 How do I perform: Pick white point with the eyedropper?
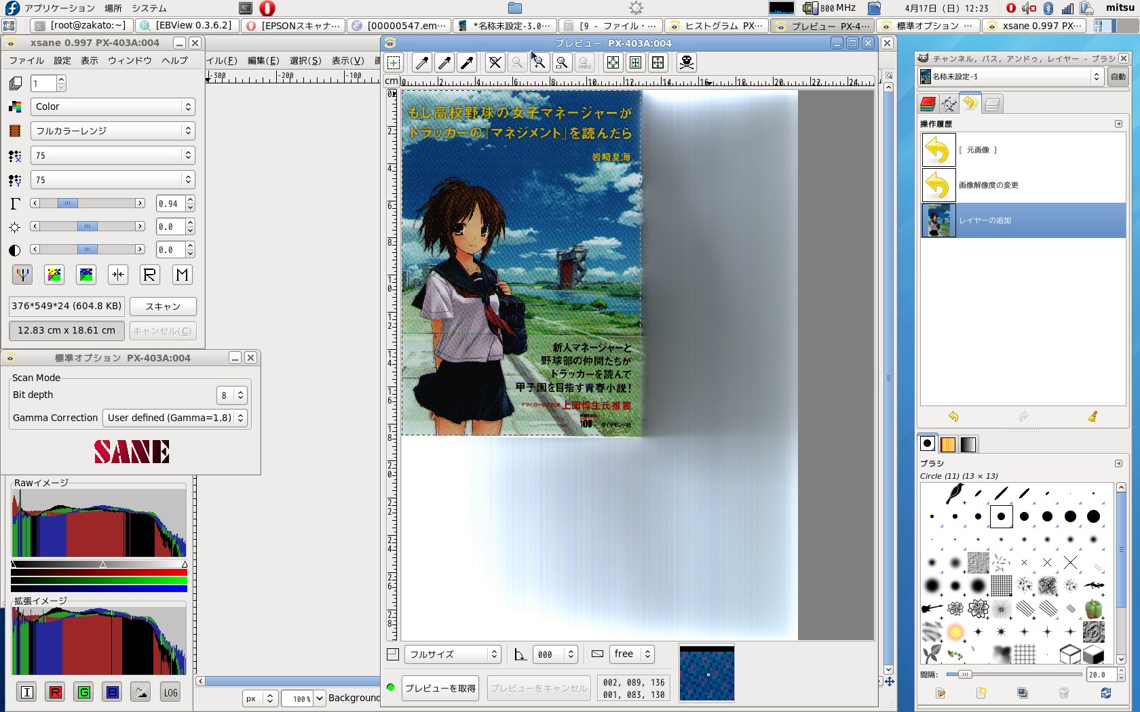click(x=422, y=63)
